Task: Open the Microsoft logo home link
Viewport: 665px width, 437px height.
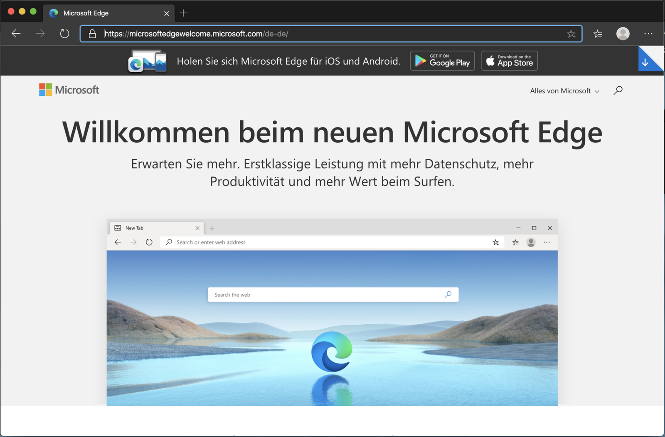Action: click(x=69, y=90)
